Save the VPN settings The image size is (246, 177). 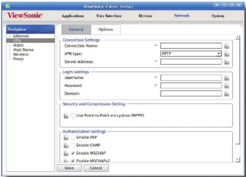tap(69, 168)
